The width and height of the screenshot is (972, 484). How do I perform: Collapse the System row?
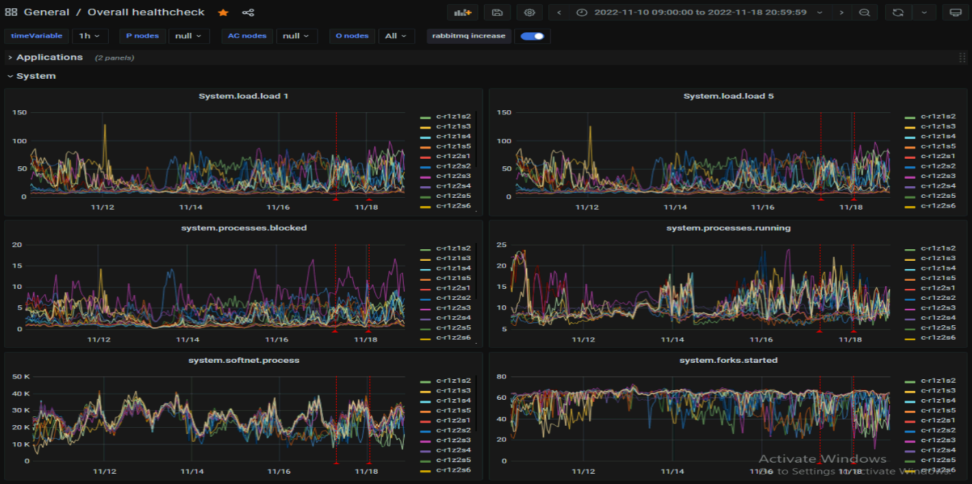pyautogui.click(x=36, y=76)
